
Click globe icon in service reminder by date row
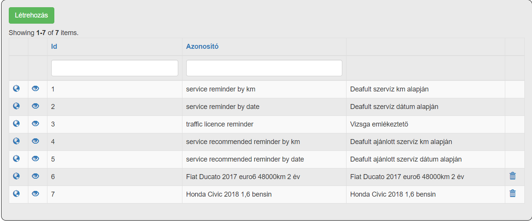[x=16, y=106]
